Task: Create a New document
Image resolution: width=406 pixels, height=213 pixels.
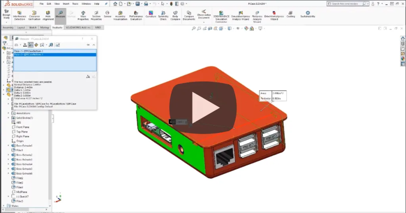Action: 121,4
